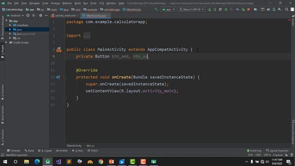
Task: Open the app run configuration dropdown
Action: coord(168,9)
